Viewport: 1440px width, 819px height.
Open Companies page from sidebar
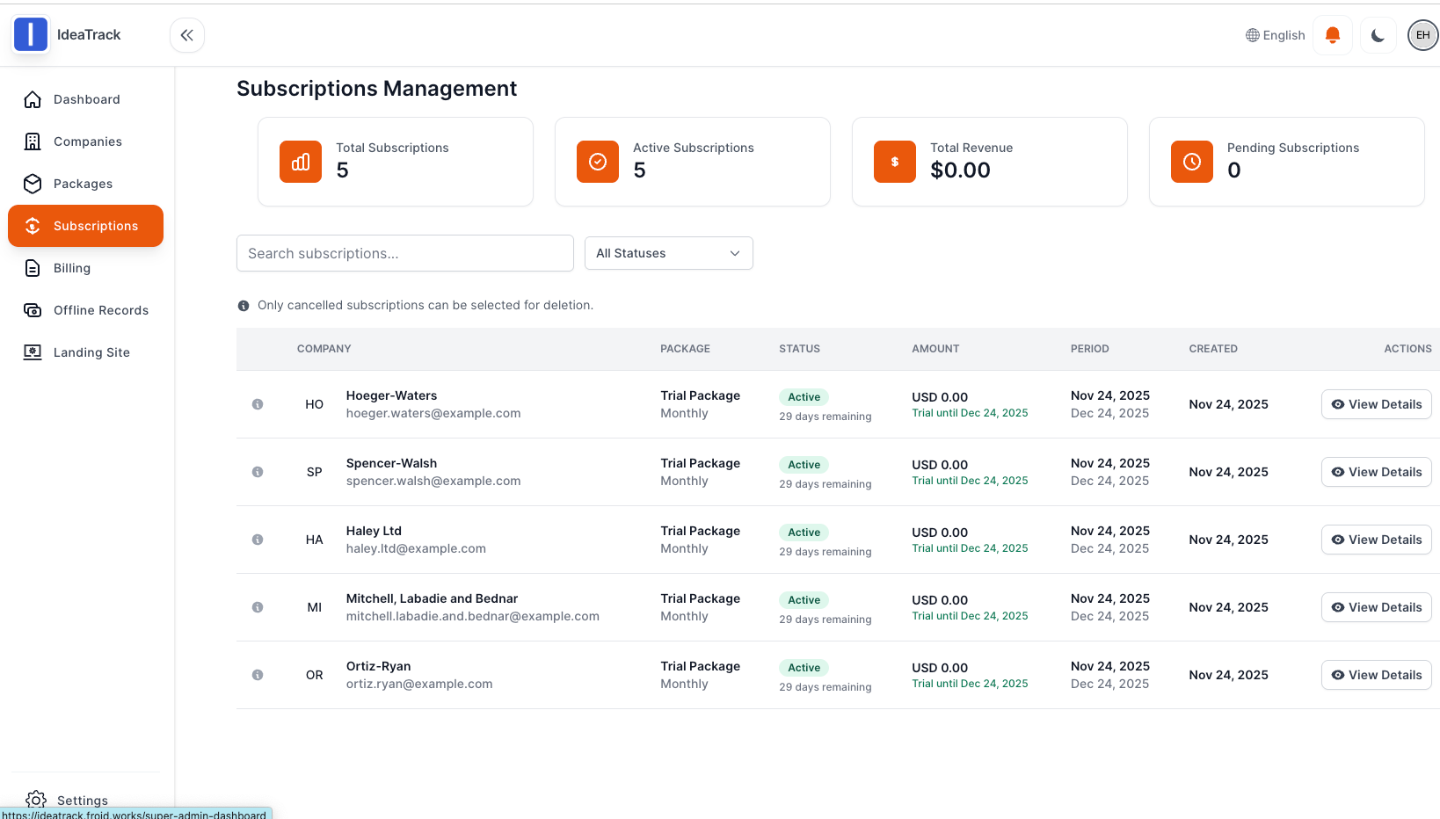click(87, 141)
